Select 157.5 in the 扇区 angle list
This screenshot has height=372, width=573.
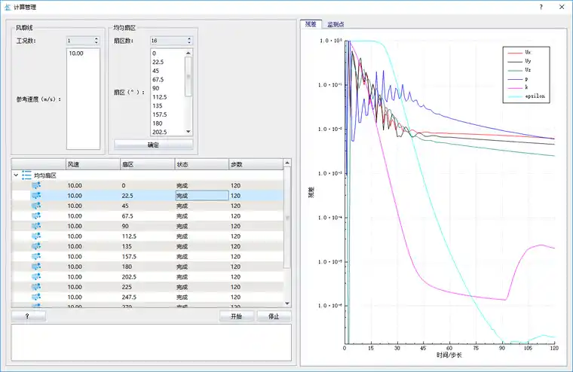point(160,114)
